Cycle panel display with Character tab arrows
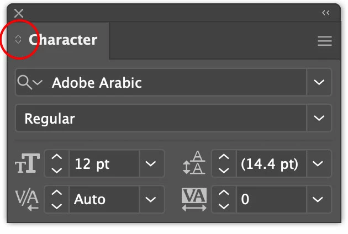 pos(18,40)
